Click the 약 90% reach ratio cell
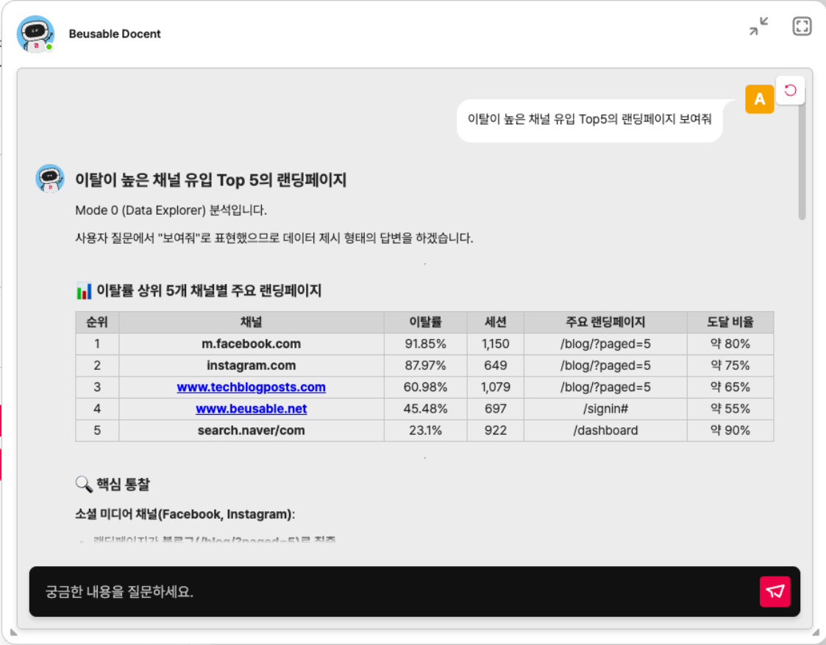Image resolution: width=826 pixels, height=645 pixels. [730, 430]
